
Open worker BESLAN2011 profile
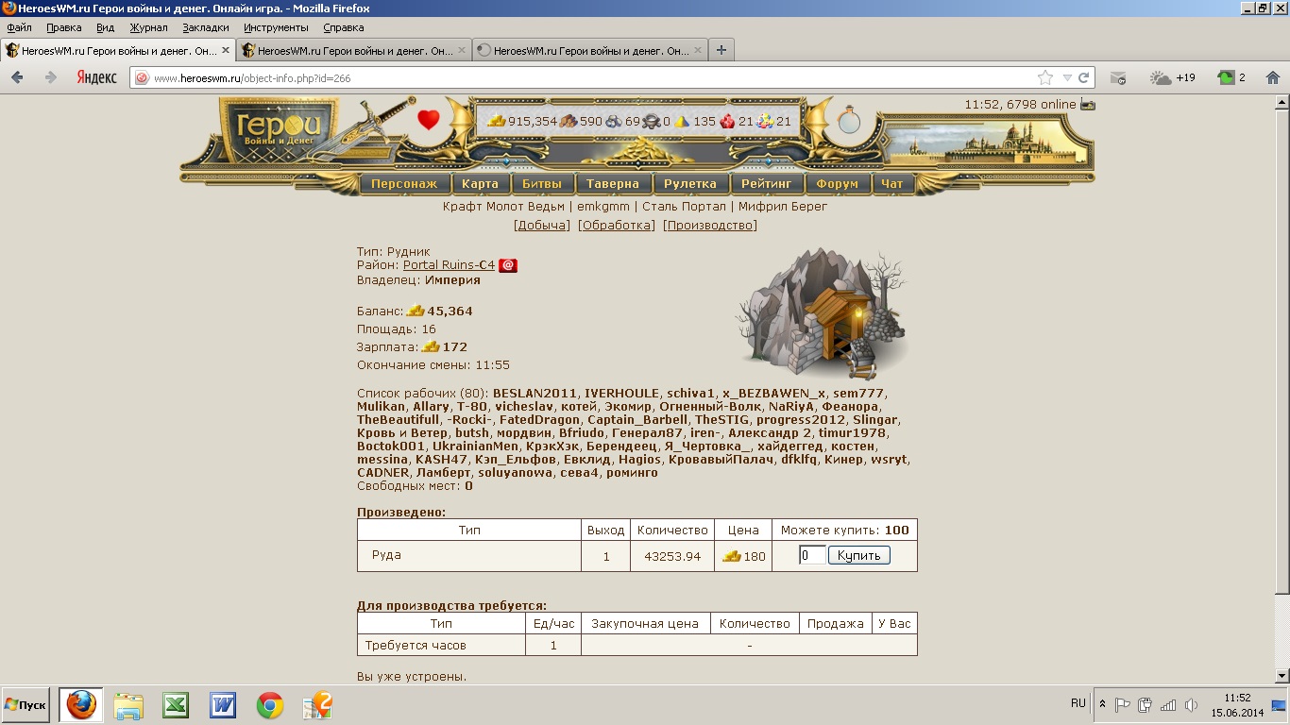(x=535, y=394)
